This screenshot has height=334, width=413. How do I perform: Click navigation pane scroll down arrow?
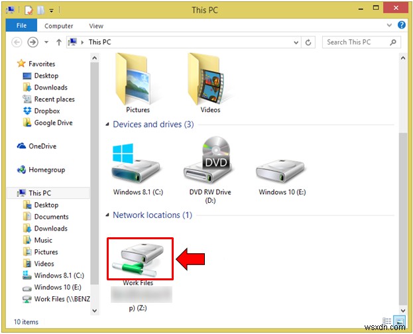coord(95,311)
